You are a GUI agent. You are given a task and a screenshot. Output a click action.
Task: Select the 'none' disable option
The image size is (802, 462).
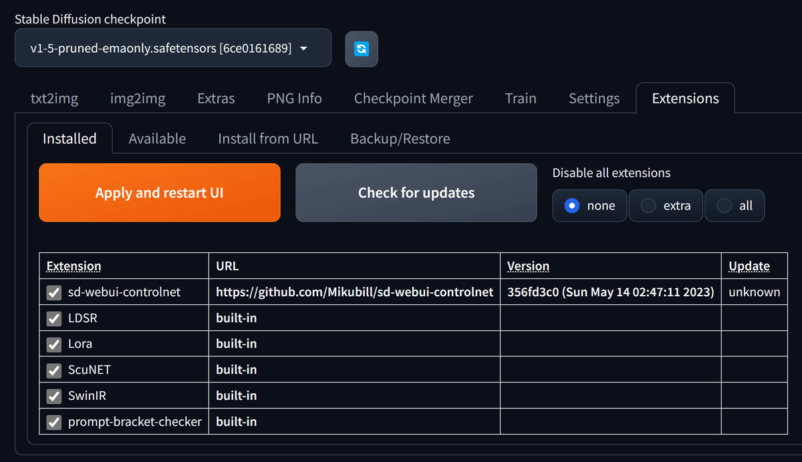point(589,206)
